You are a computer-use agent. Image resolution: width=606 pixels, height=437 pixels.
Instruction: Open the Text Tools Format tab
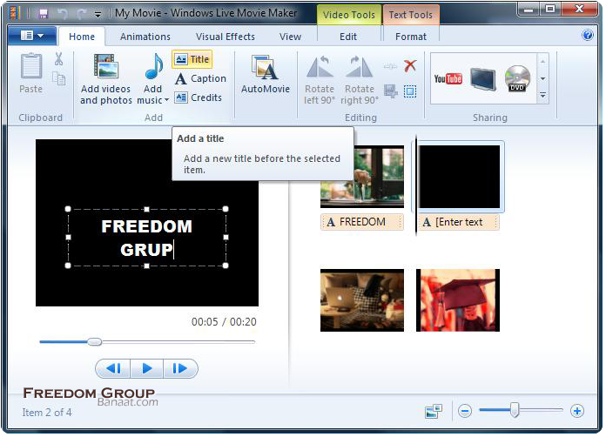tap(411, 37)
